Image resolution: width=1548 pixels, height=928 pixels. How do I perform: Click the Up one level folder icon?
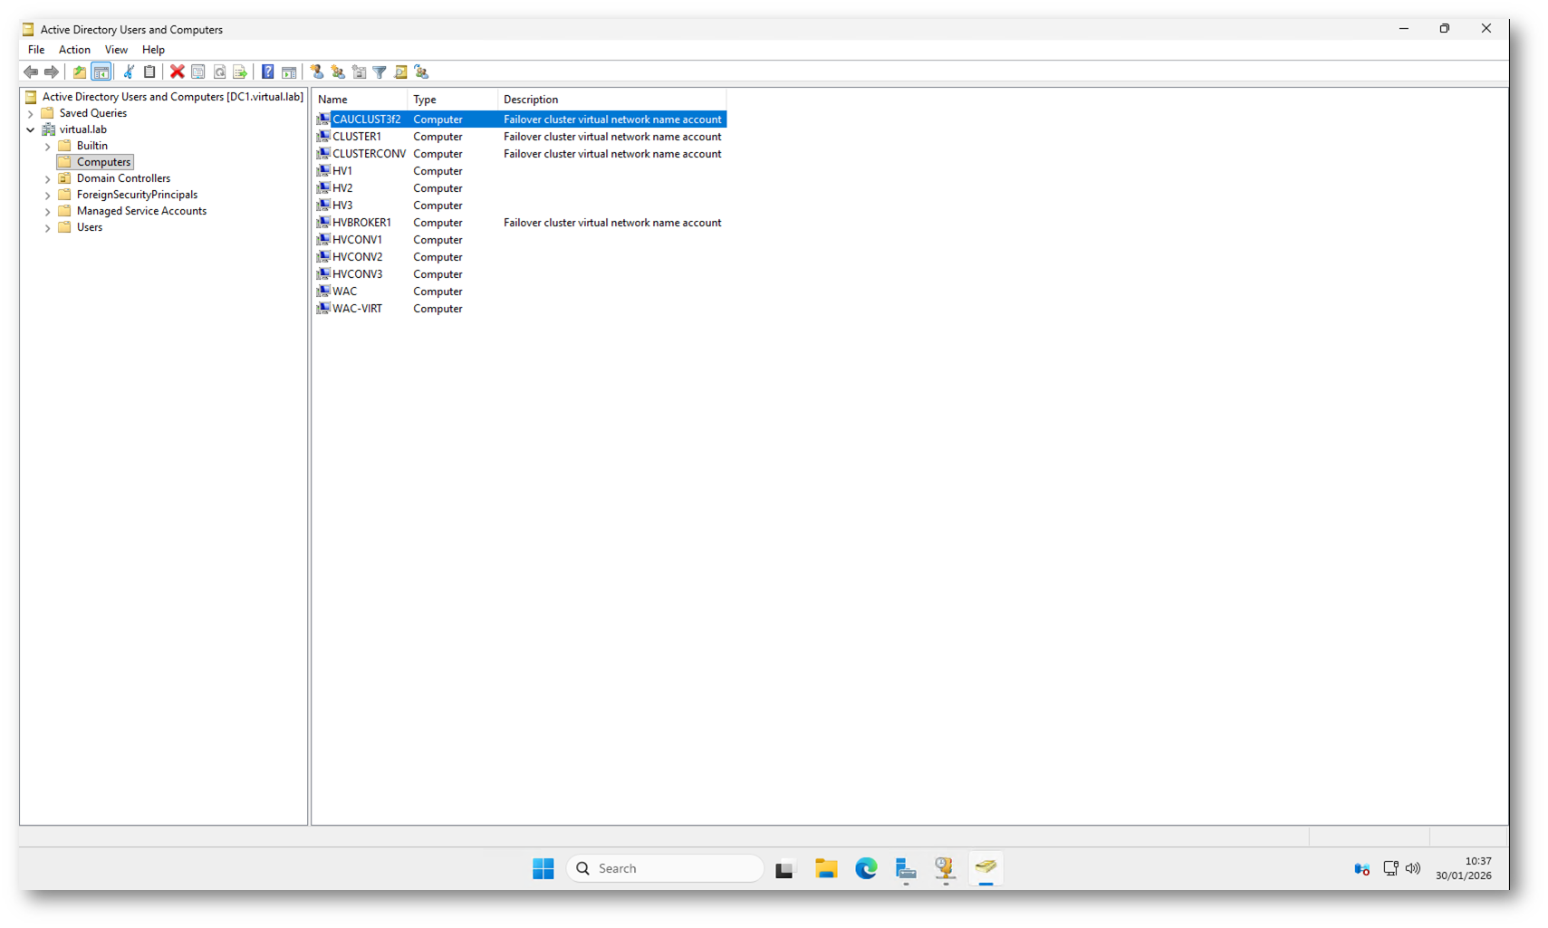point(80,72)
